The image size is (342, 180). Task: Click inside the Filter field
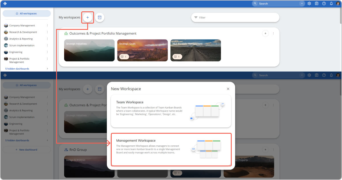pos(235,17)
